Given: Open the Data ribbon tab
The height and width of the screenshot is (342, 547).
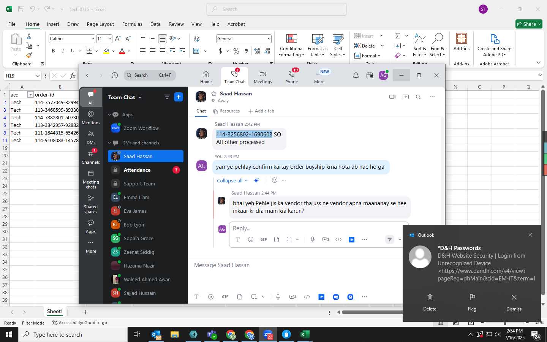Looking at the screenshot, I should 155,24.
